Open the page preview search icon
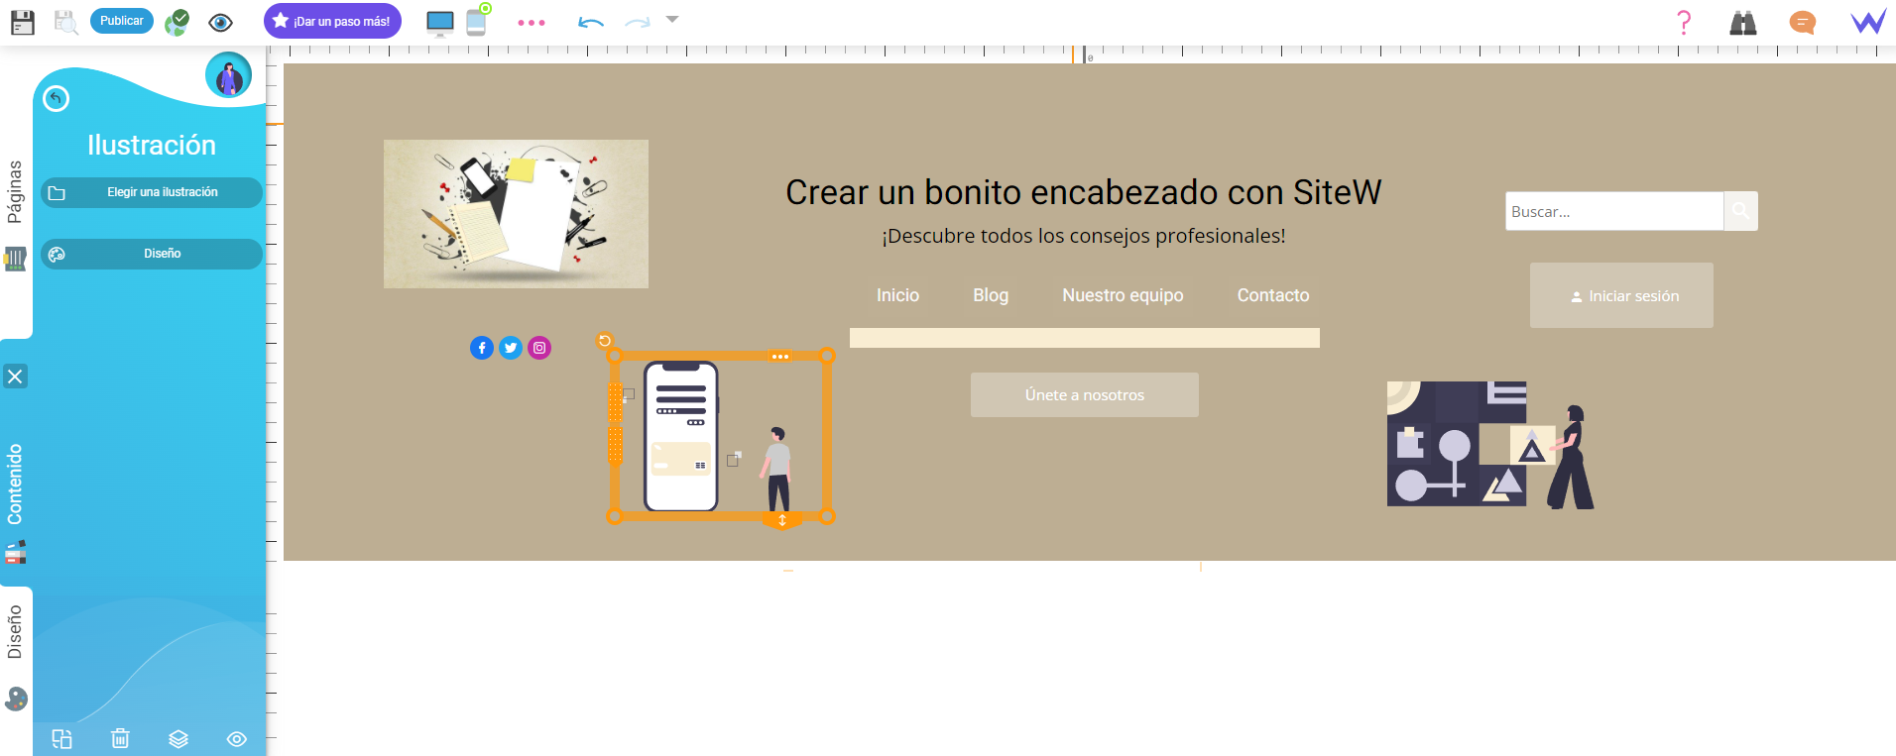This screenshot has height=756, width=1896. click(65, 22)
